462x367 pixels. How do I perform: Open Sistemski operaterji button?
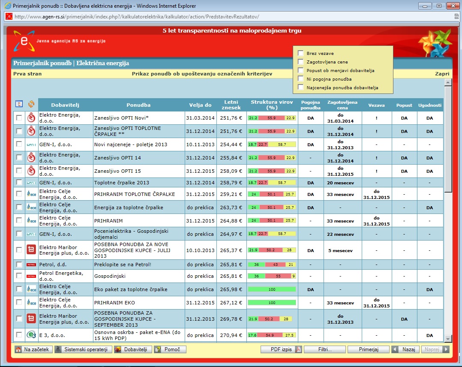click(x=83, y=349)
